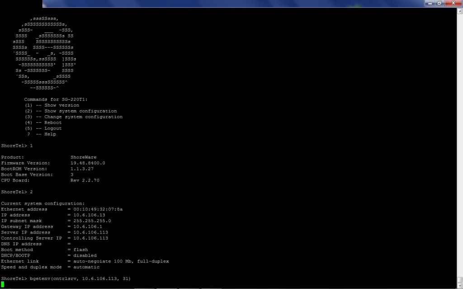The width and height of the screenshot is (463, 289).
Task: Click Controlling Server IP value
Action: pyautogui.click(x=90, y=238)
